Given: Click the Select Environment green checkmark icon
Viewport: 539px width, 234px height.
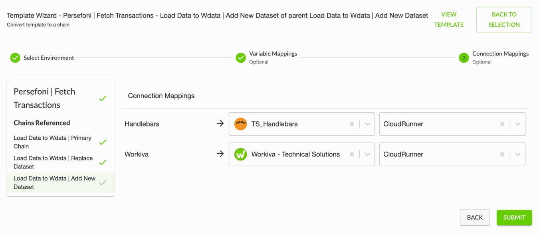Looking at the screenshot, I should pos(15,58).
